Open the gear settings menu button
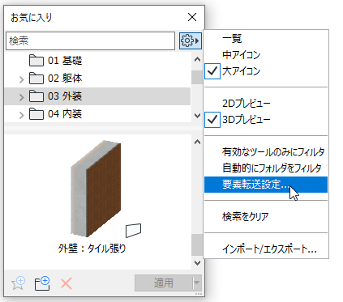343x302 pixels. pyautogui.click(x=191, y=40)
